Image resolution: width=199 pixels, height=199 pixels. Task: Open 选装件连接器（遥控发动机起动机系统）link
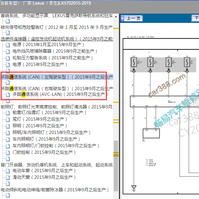point(57,39)
